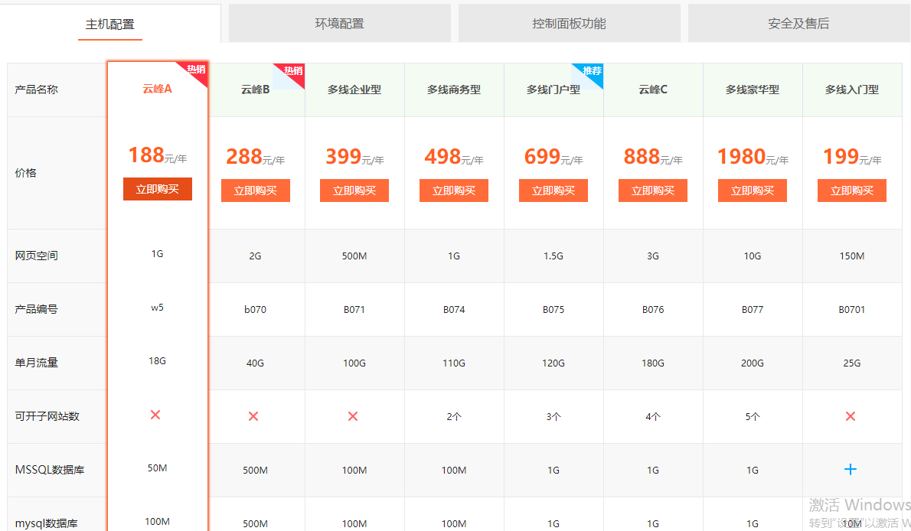
Task: Click the 云峰C column header
Action: pyautogui.click(x=653, y=90)
